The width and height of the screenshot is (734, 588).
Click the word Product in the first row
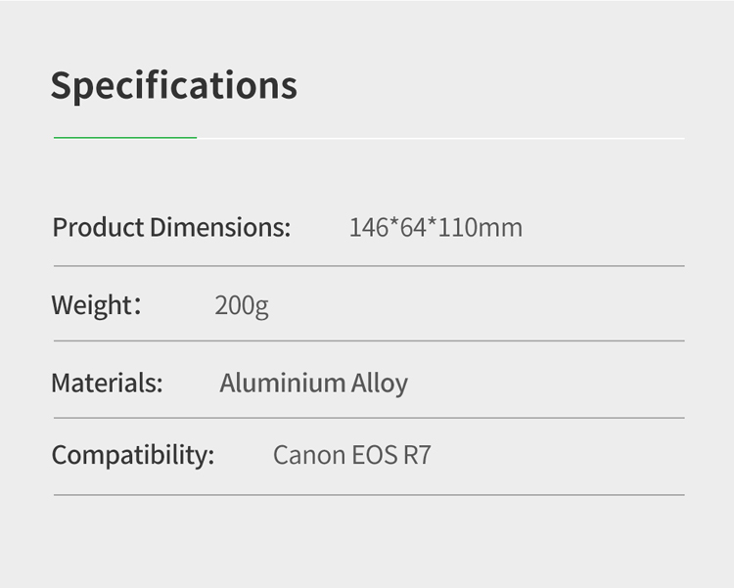pos(98,228)
